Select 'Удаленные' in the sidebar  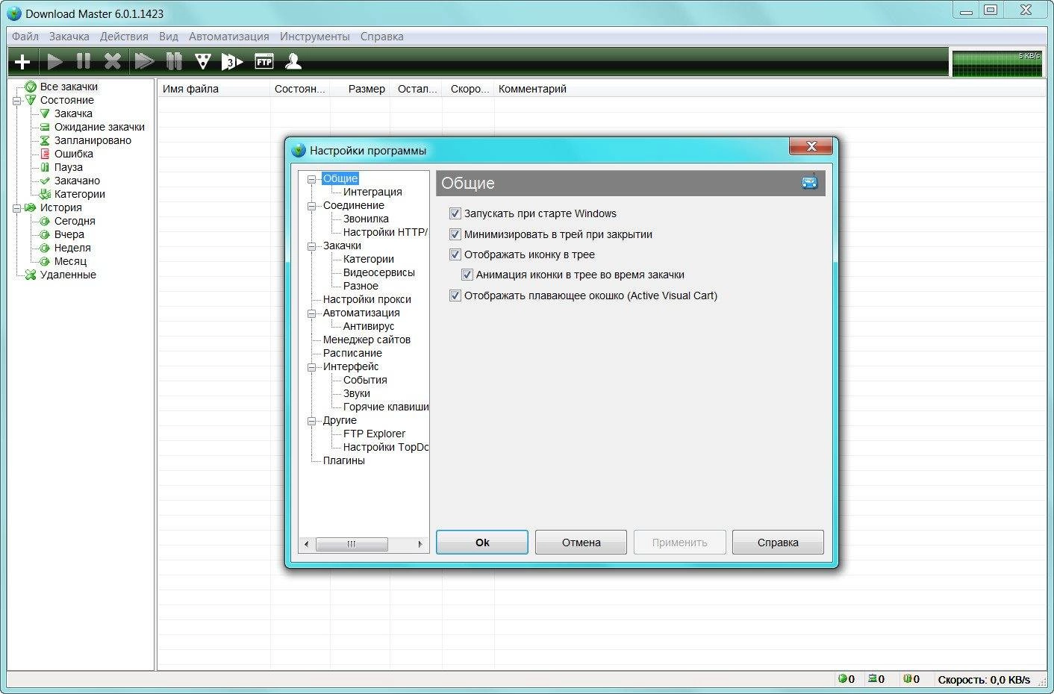[68, 275]
